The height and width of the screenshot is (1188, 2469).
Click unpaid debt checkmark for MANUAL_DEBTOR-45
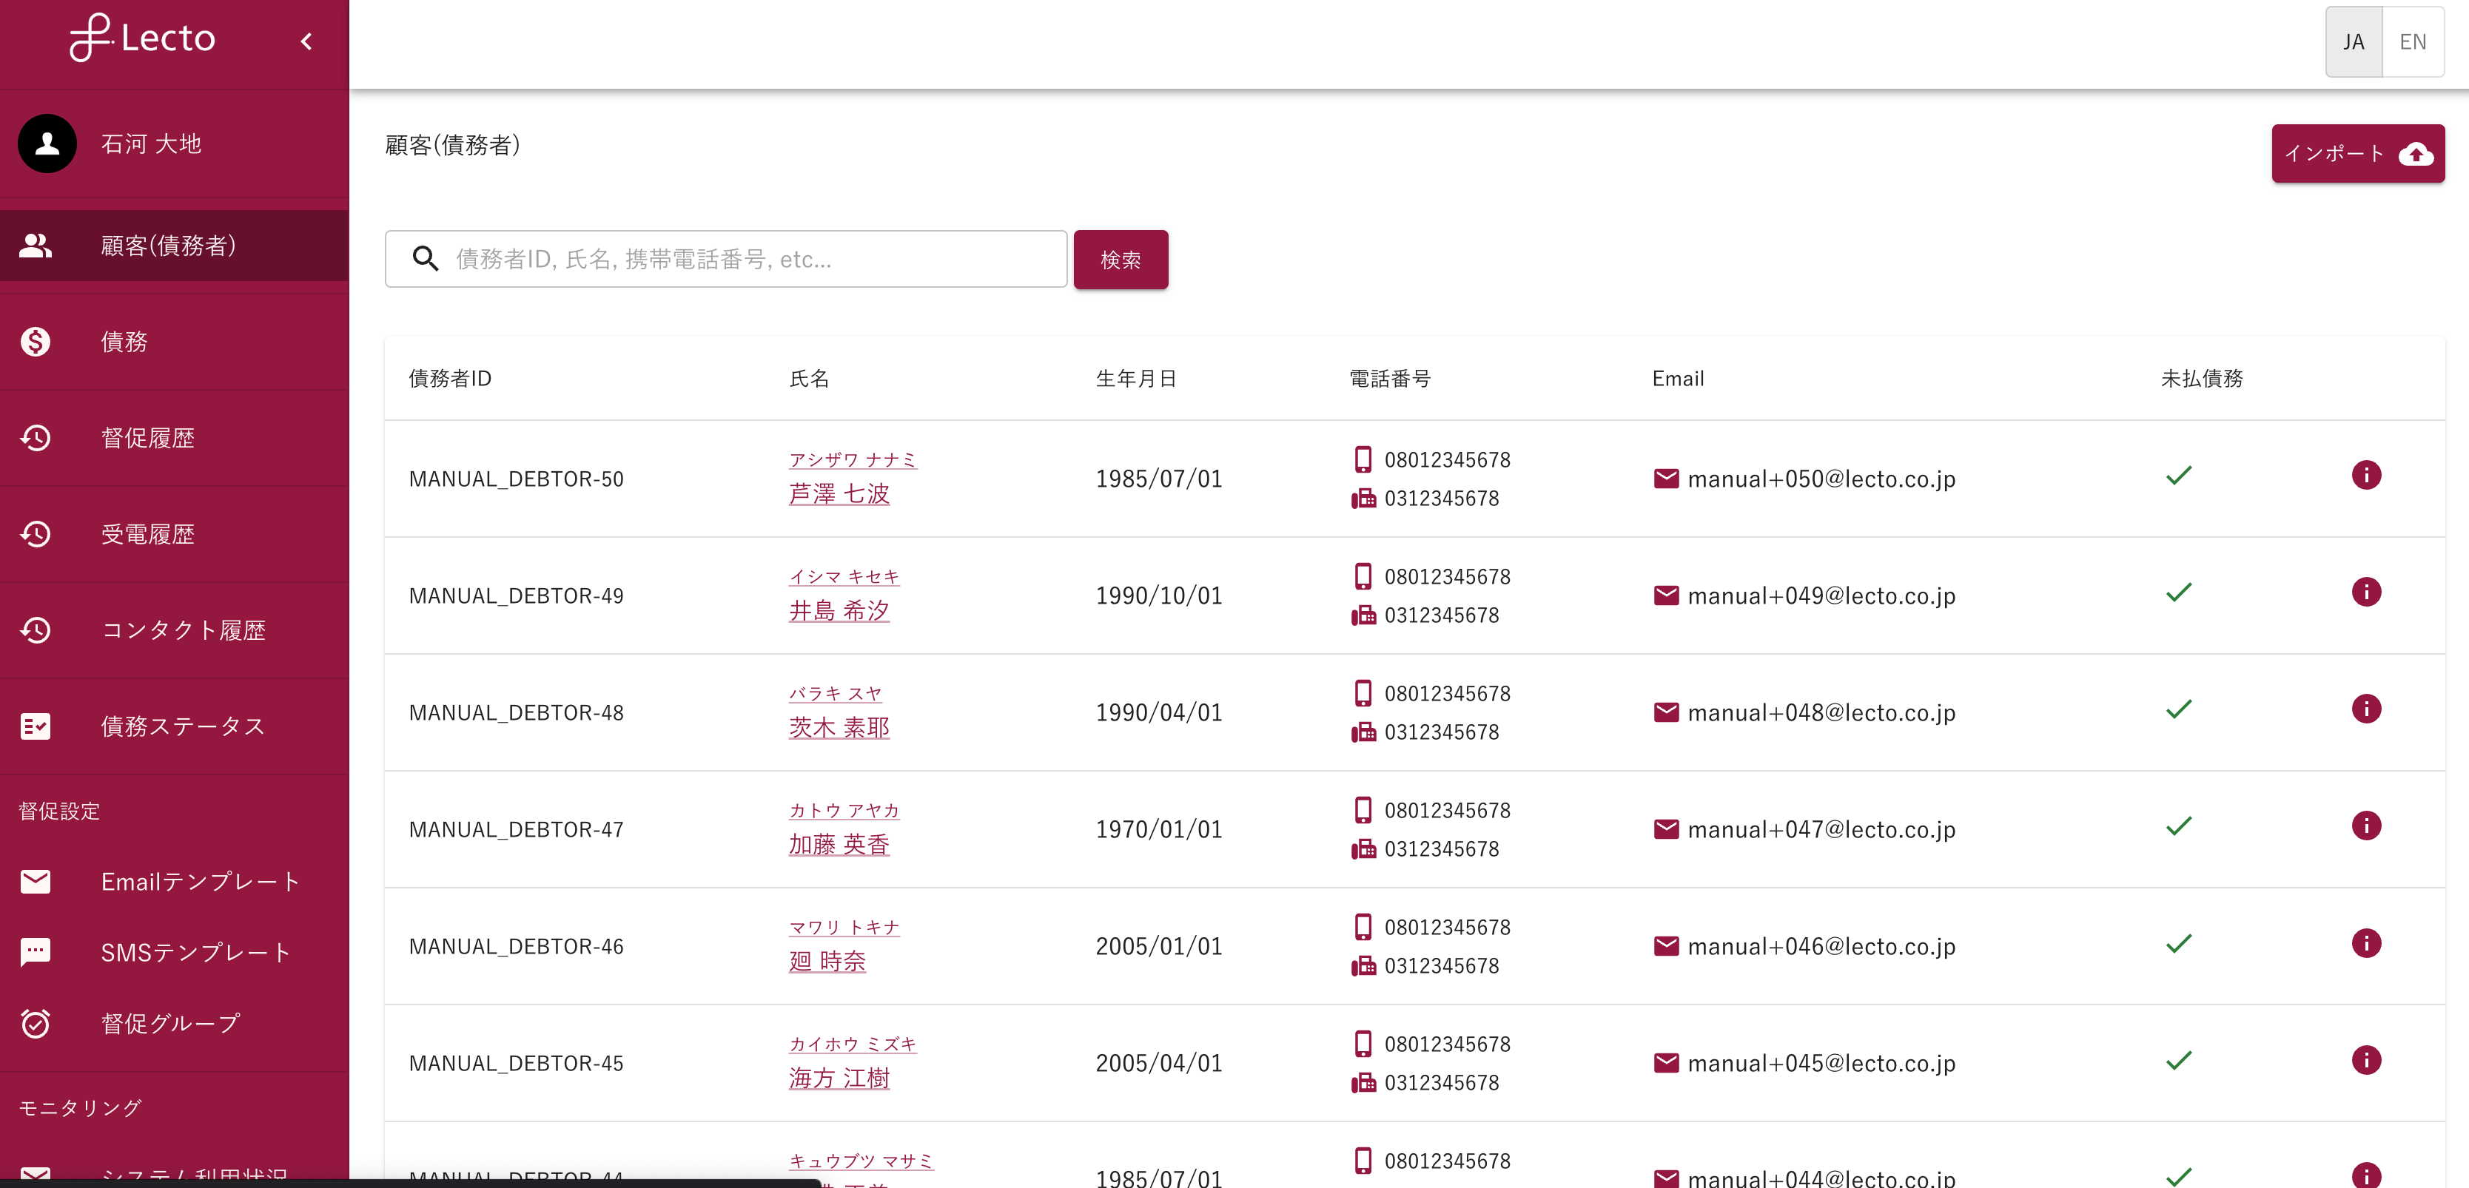click(2179, 1059)
